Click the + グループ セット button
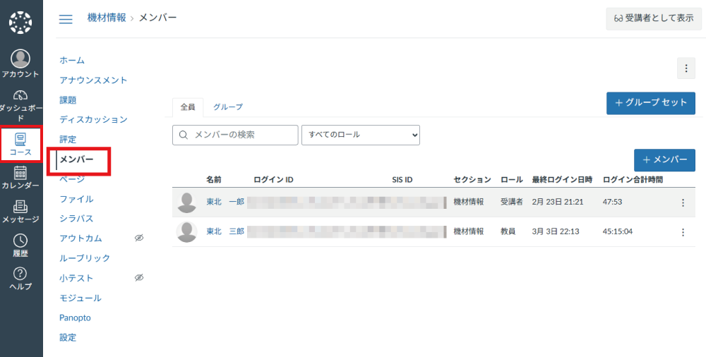Screen dimensions: 706x357 point(651,103)
